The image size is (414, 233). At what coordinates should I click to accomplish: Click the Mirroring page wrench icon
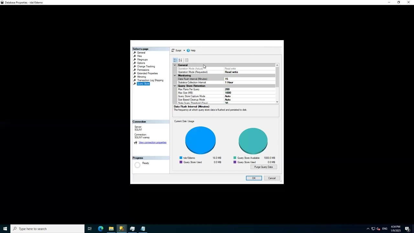point(135,77)
